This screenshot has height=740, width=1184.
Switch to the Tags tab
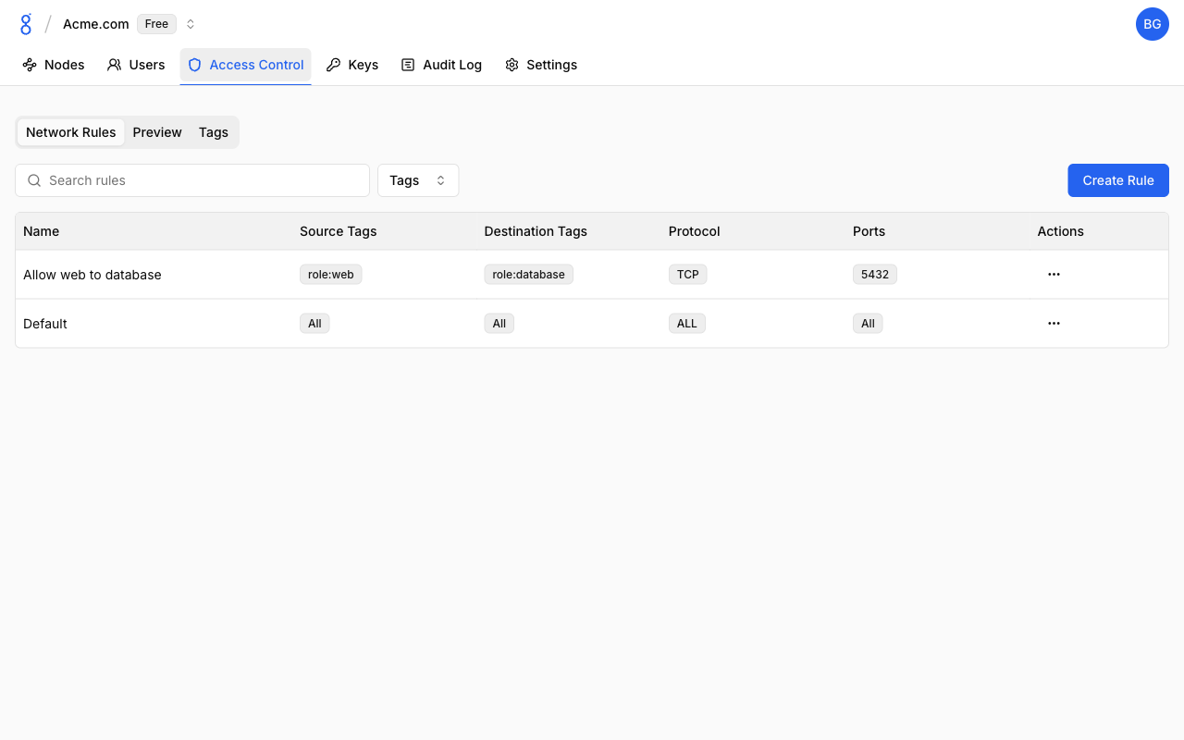214,132
